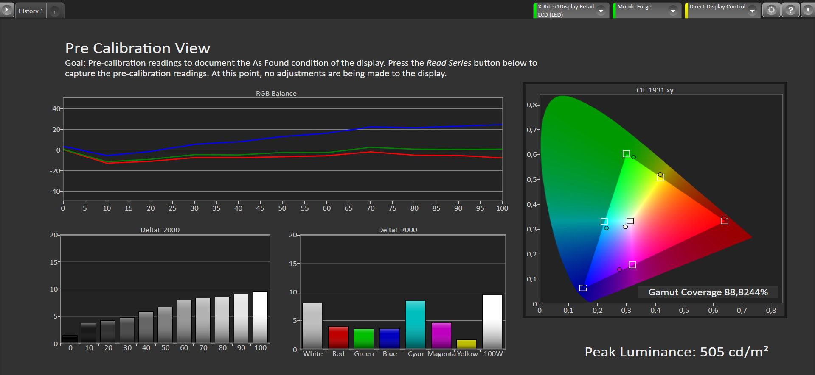Select the blue primary target square on CIE chart
Screen dimensions: 815x375
583,288
